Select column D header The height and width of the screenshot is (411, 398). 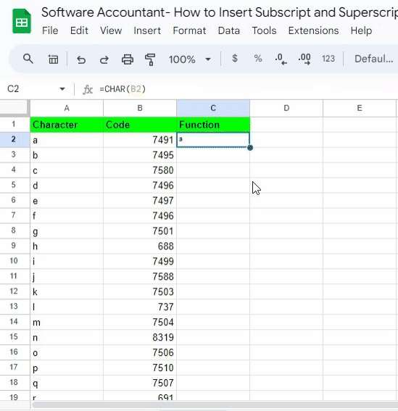tap(286, 108)
